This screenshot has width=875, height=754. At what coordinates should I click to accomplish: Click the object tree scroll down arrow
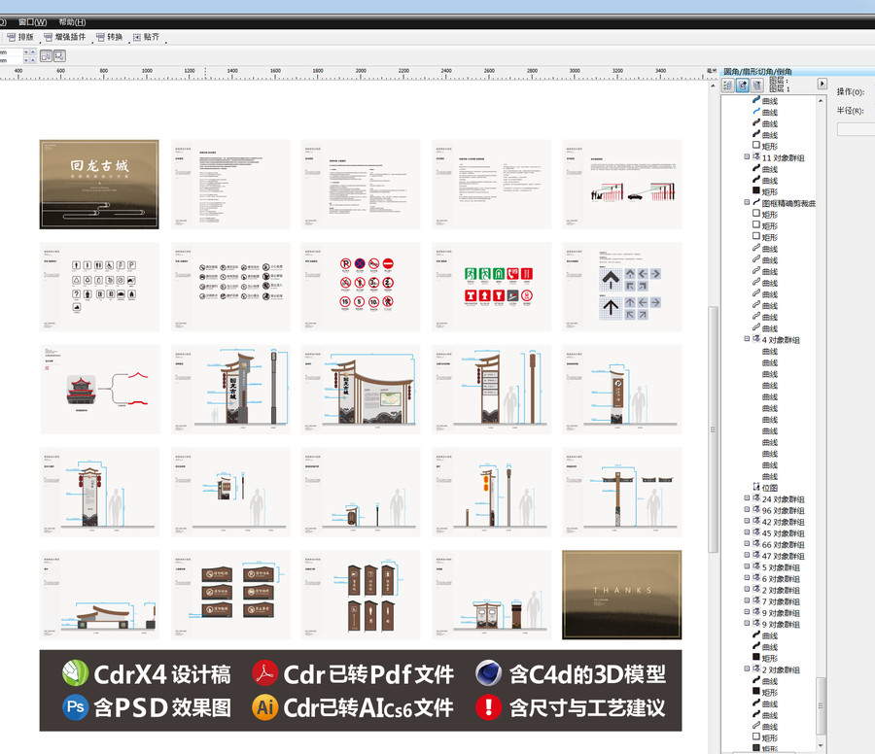click(821, 745)
